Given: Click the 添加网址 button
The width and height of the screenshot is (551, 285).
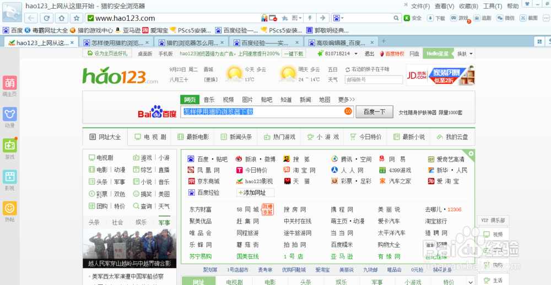Looking at the screenshot, I should coord(256,193).
